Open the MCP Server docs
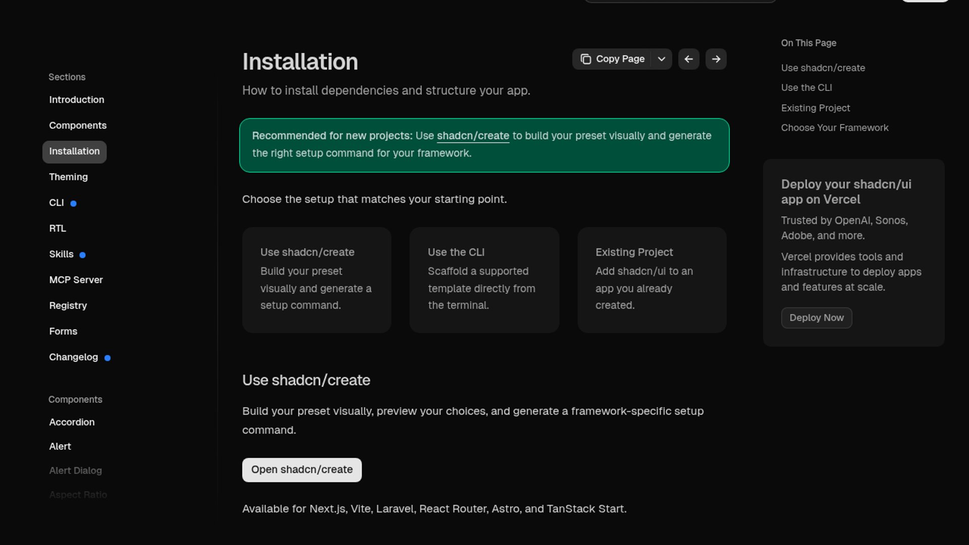This screenshot has width=969, height=545. [x=76, y=280]
